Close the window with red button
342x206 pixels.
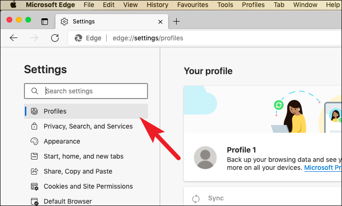pos(9,20)
